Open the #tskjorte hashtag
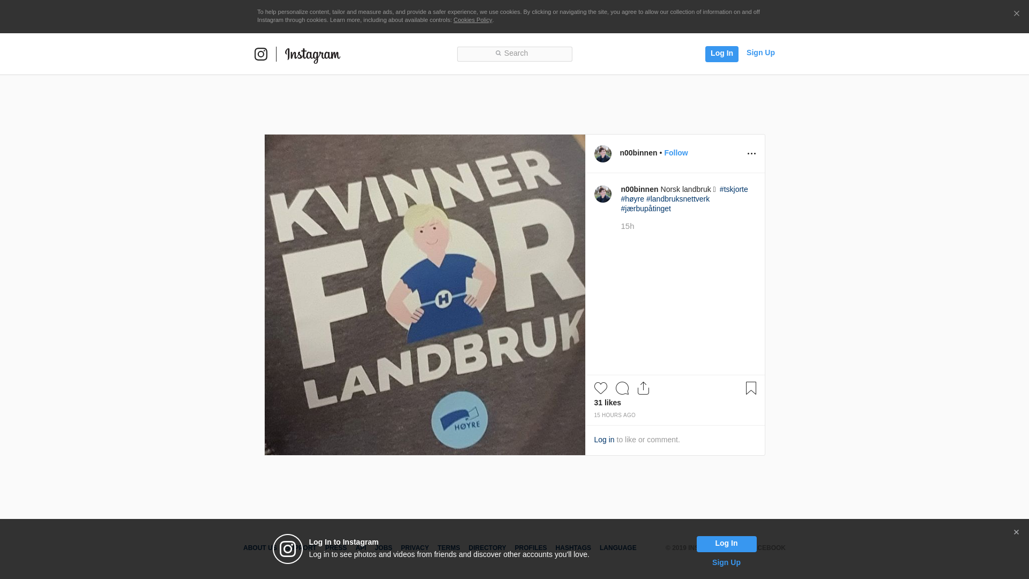 pyautogui.click(x=733, y=189)
